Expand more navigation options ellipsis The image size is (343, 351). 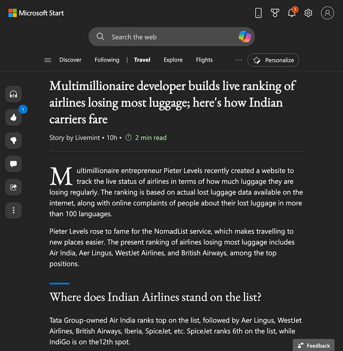pyautogui.click(x=239, y=60)
